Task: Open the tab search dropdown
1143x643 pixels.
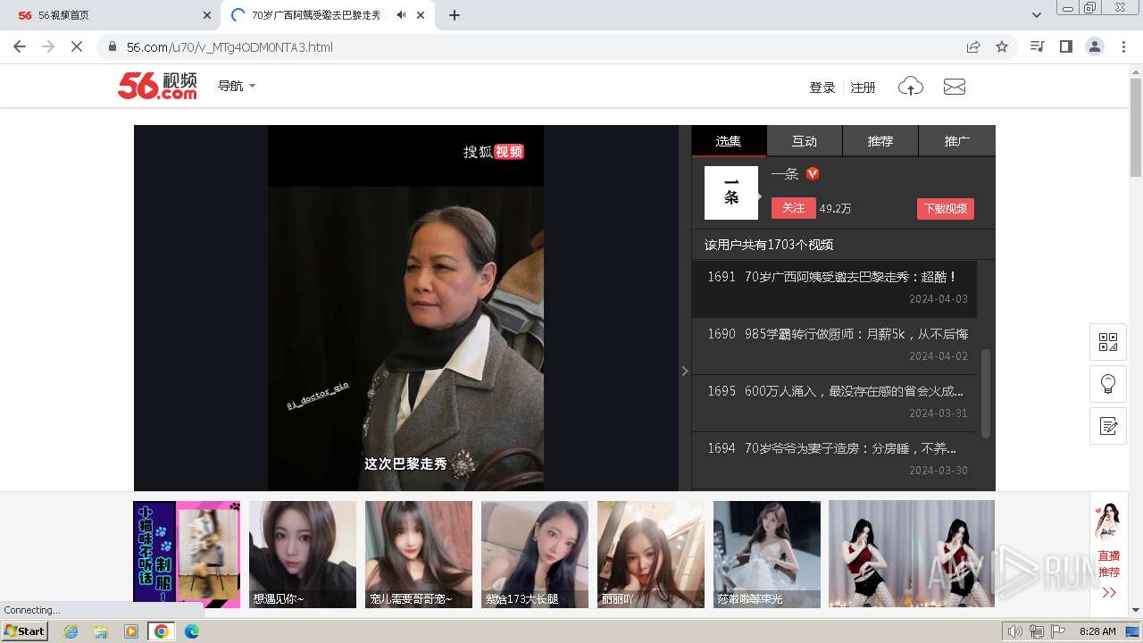Action: point(1037,15)
